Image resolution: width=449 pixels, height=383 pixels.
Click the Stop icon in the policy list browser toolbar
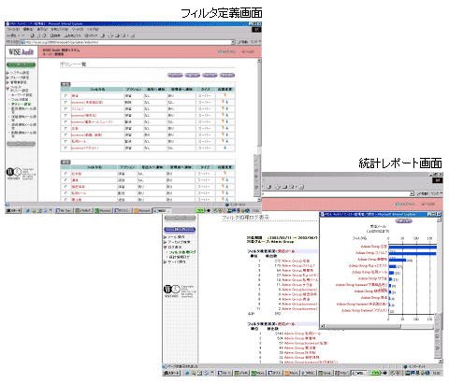(32, 35)
